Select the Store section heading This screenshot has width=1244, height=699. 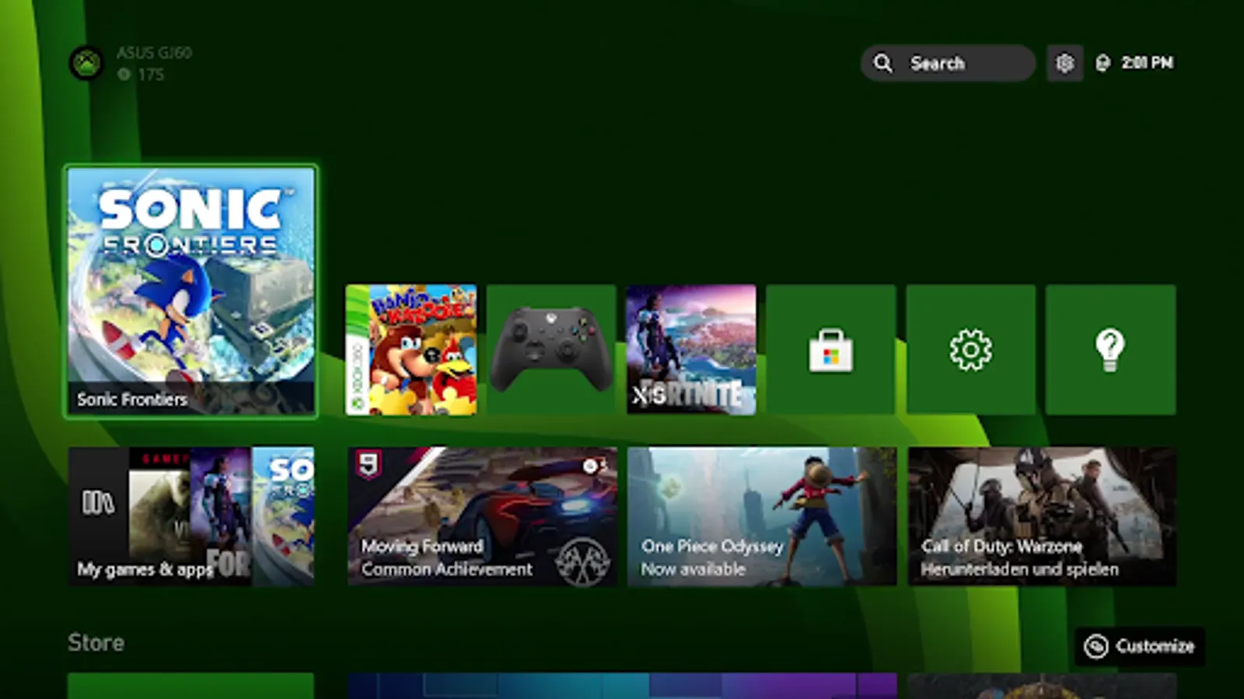[96, 642]
